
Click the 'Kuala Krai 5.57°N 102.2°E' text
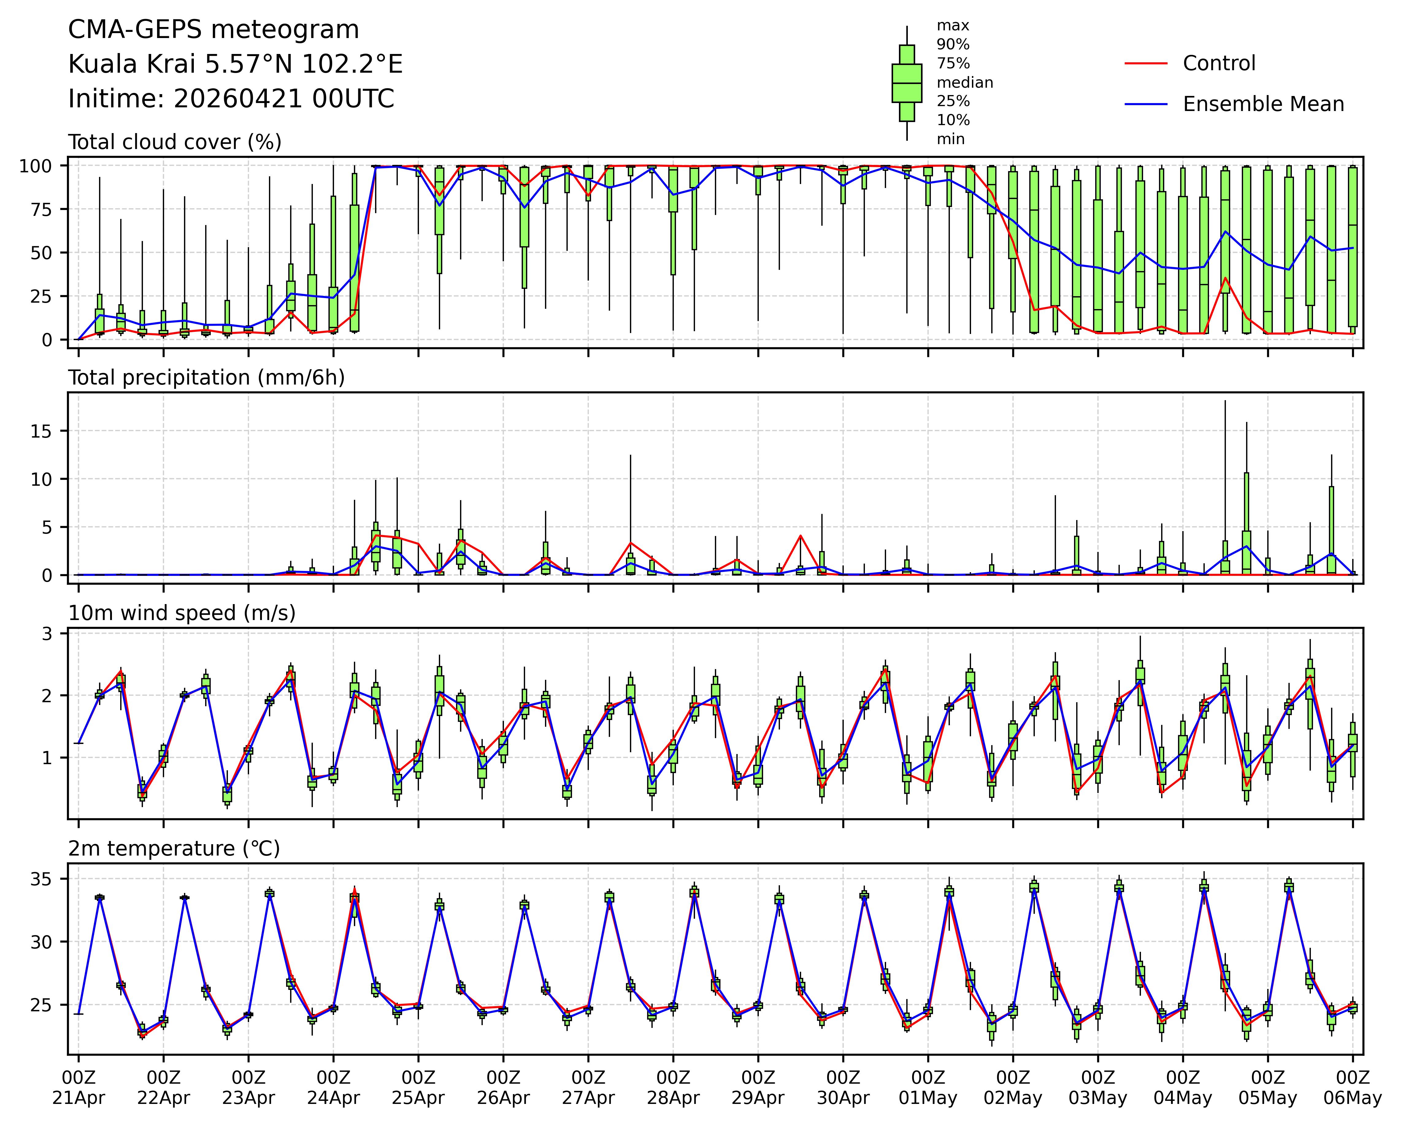pos(235,64)
